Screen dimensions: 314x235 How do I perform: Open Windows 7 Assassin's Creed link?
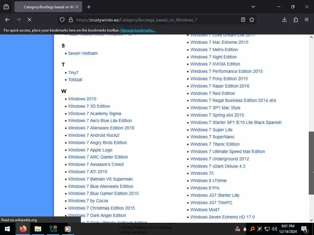(96, 164)
